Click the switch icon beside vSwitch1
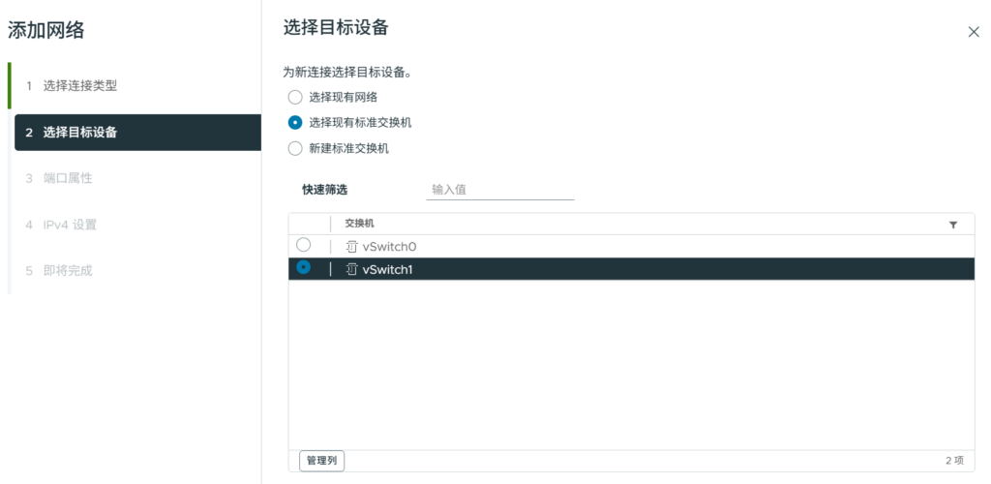 (x=351, y=270)
